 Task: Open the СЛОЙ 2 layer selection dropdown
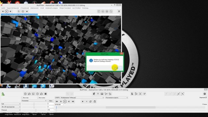click(79, 97)
